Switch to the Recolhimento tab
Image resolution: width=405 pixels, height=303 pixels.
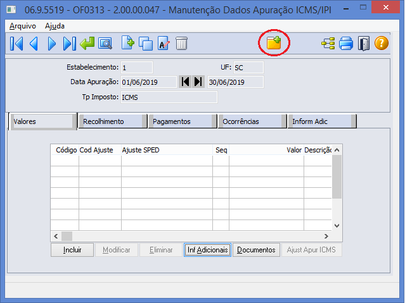click(x=113, y=121)
